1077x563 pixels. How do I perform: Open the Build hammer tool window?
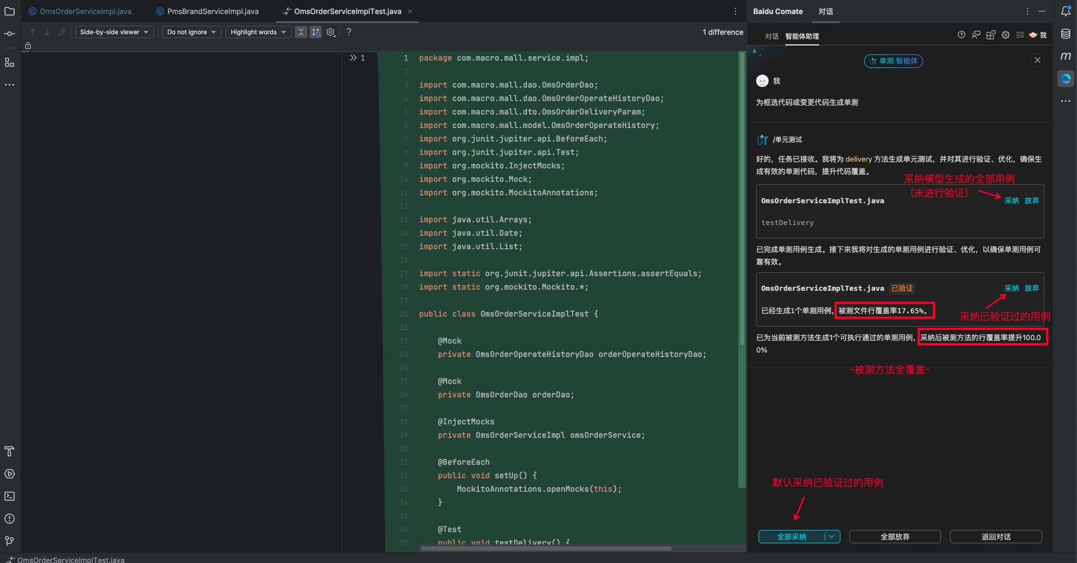pos(10,451)
